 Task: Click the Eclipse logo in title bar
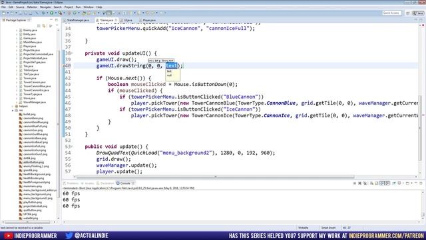click(3, 2)
